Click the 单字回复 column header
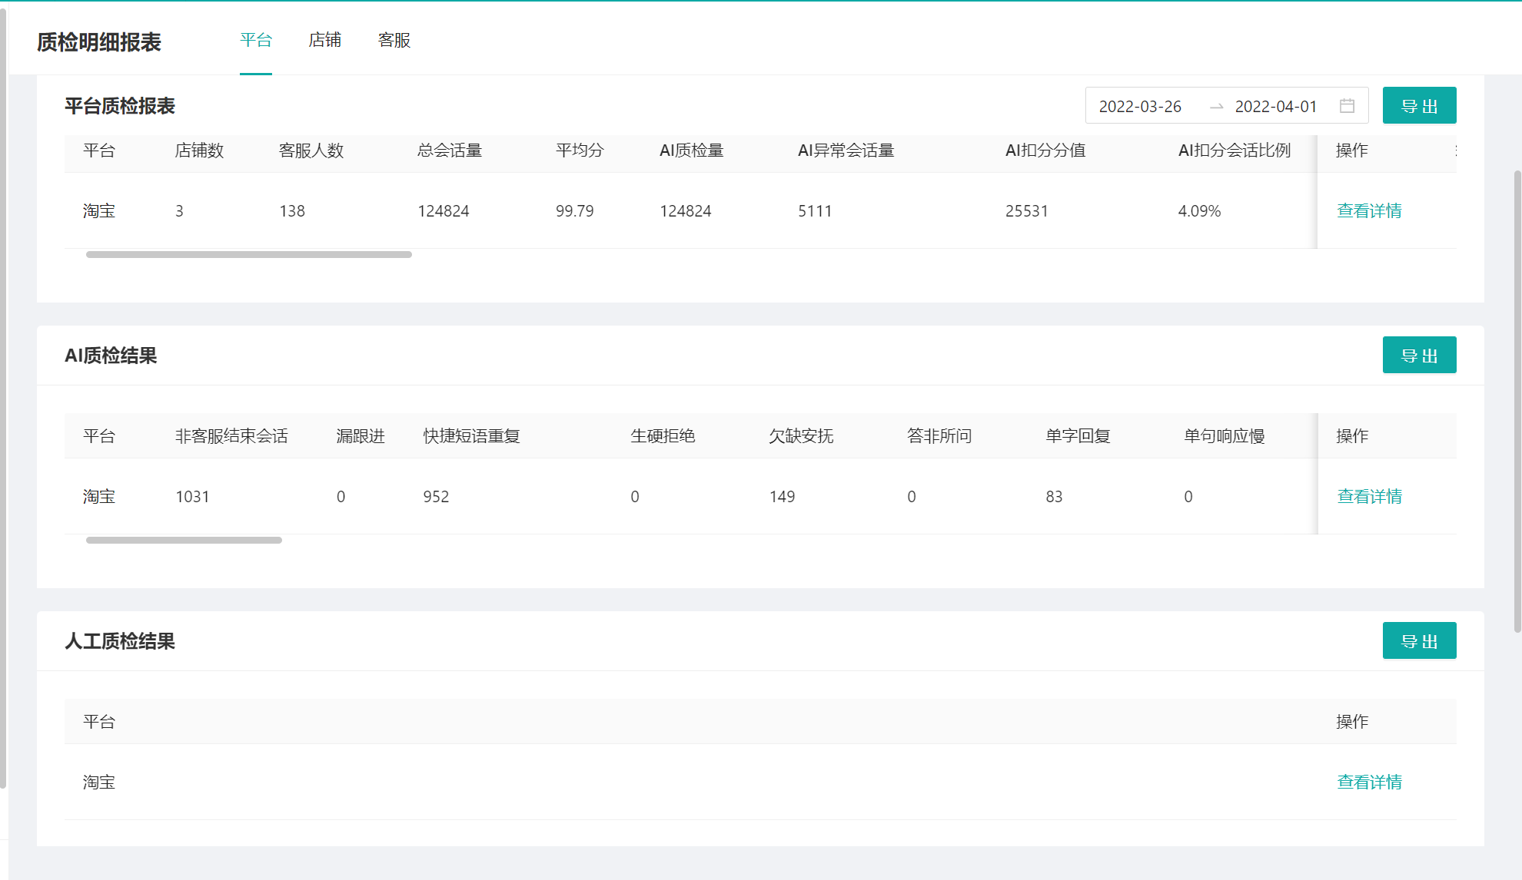The height and width of the screenshot is (880, 1522). tap(1078, 436)
